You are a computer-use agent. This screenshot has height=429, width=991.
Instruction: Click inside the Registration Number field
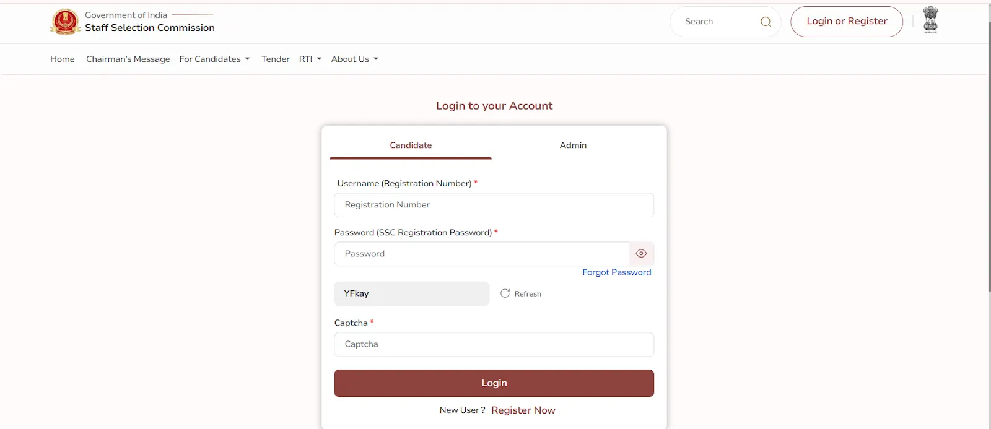pyautogui.click(x=494, y=205)
